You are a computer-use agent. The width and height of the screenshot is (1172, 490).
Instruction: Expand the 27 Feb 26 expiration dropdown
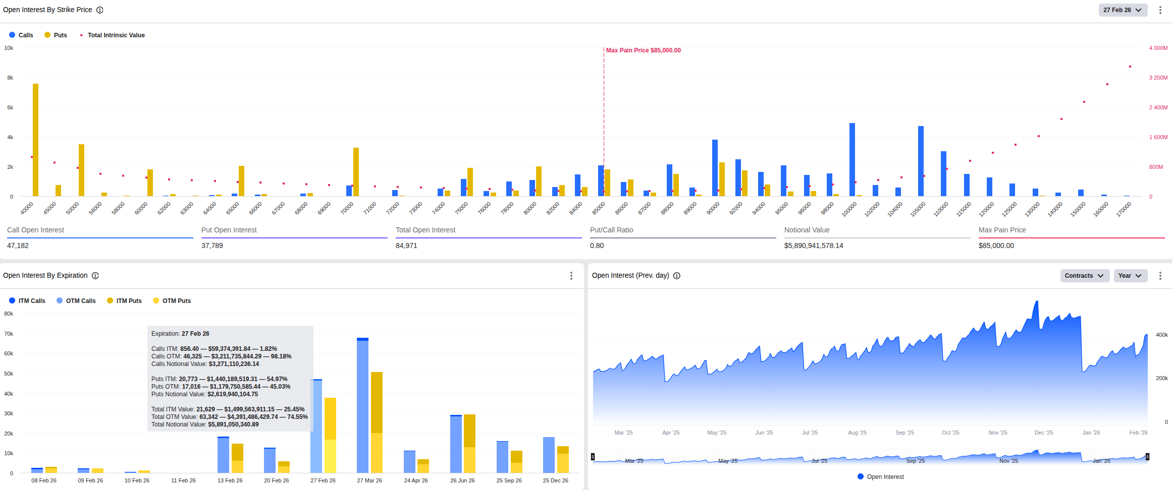(1123, 10)
